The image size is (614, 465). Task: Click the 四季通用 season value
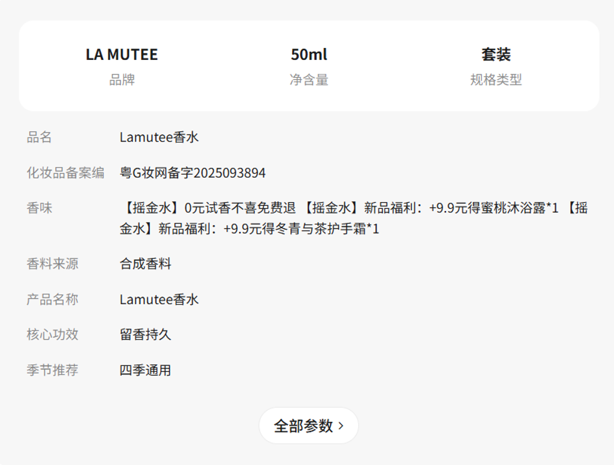(x=146, y=370)
